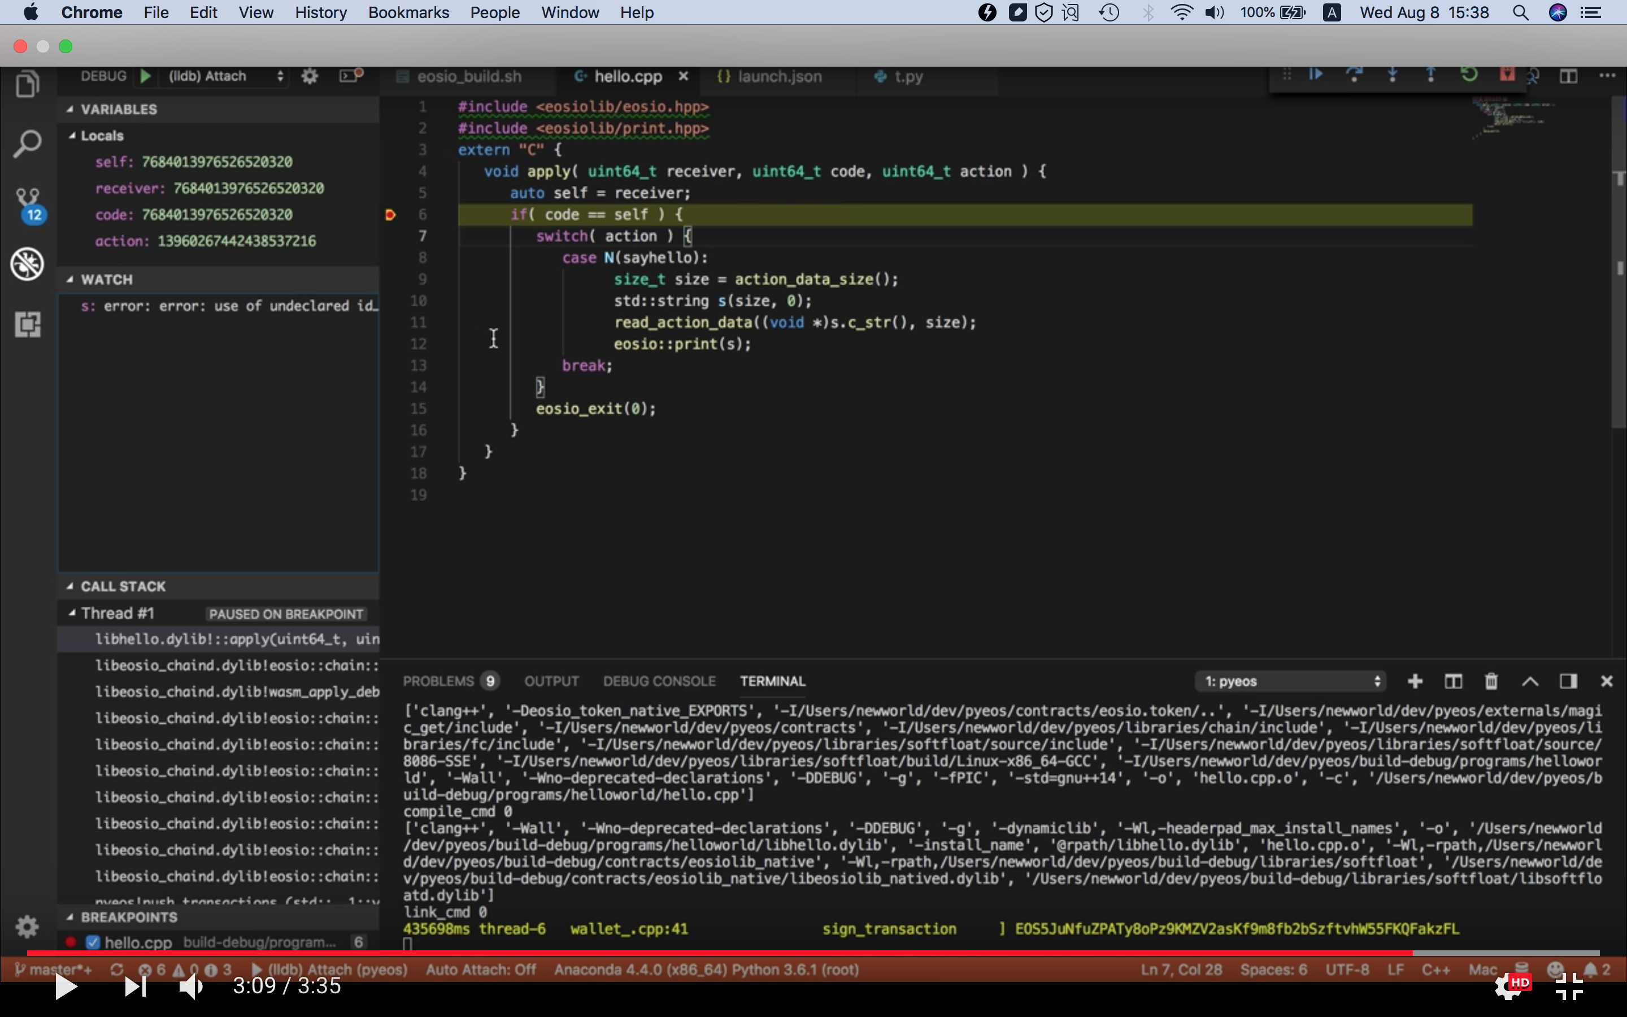The width and height of the screenshot is (1627, 1017).
Task: Open the DEBUG CONSOLE panel tab
Action: tap(658, 681)
